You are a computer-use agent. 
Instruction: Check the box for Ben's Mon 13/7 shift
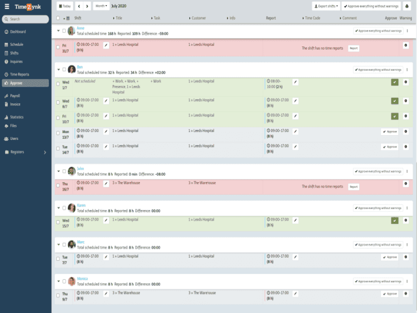[x=58, y=133]
